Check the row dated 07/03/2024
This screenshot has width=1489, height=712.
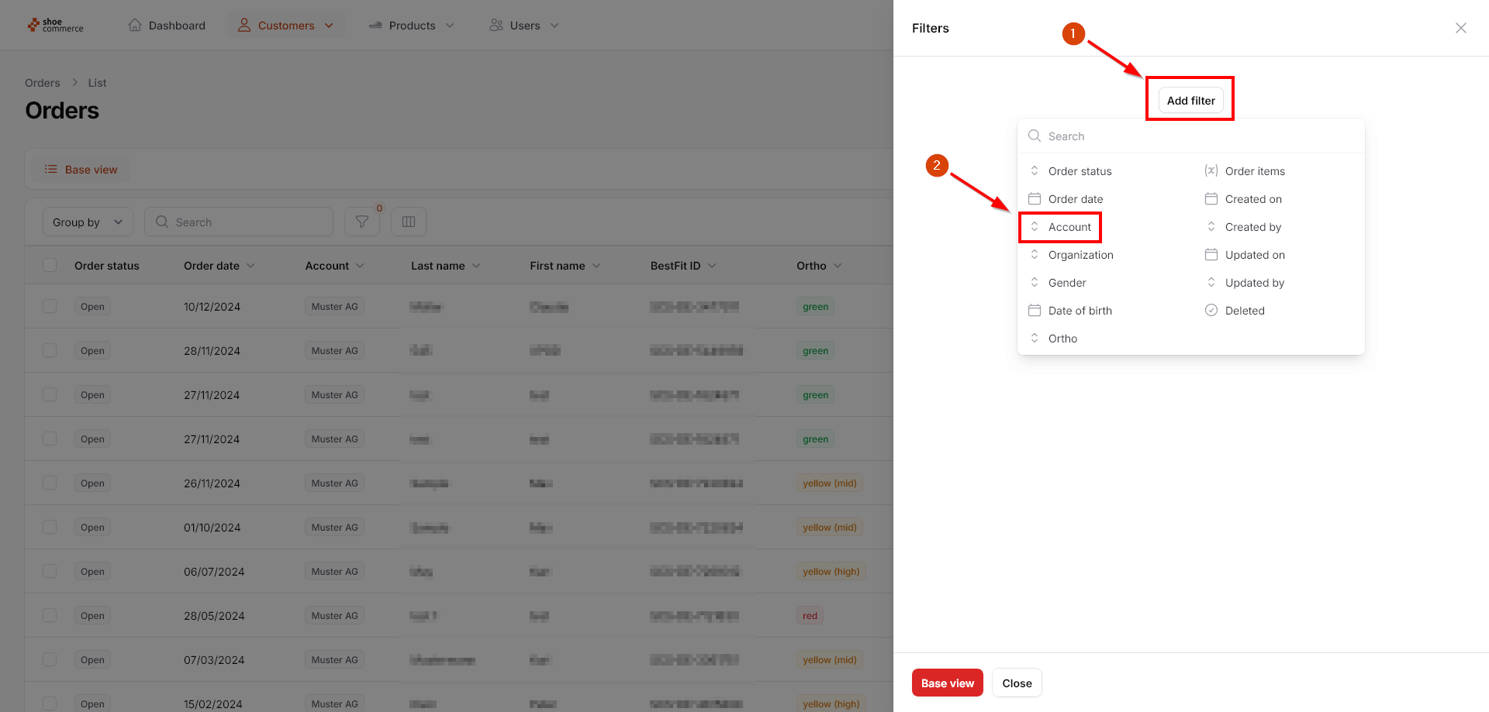point(50,659)
